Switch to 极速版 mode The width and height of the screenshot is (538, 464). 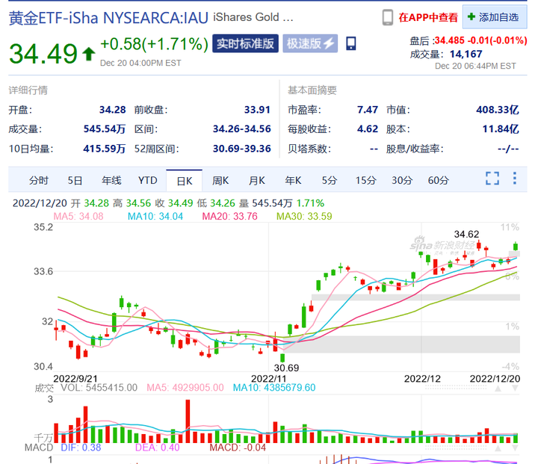point(310,43)
